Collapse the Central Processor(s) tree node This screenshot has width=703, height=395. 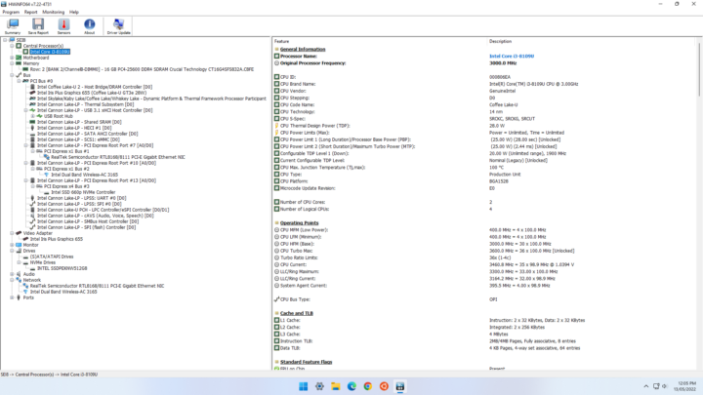point(12,46)
